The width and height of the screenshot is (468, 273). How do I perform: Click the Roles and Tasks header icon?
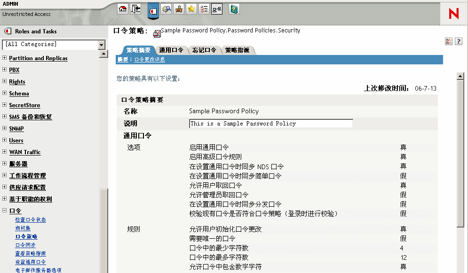click(8, 31)
